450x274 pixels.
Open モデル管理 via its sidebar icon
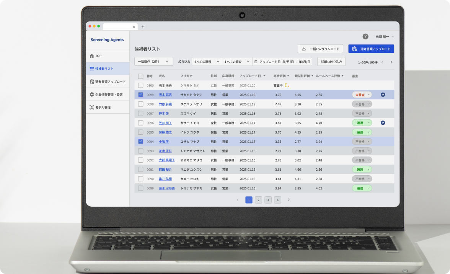click(91, 108)
